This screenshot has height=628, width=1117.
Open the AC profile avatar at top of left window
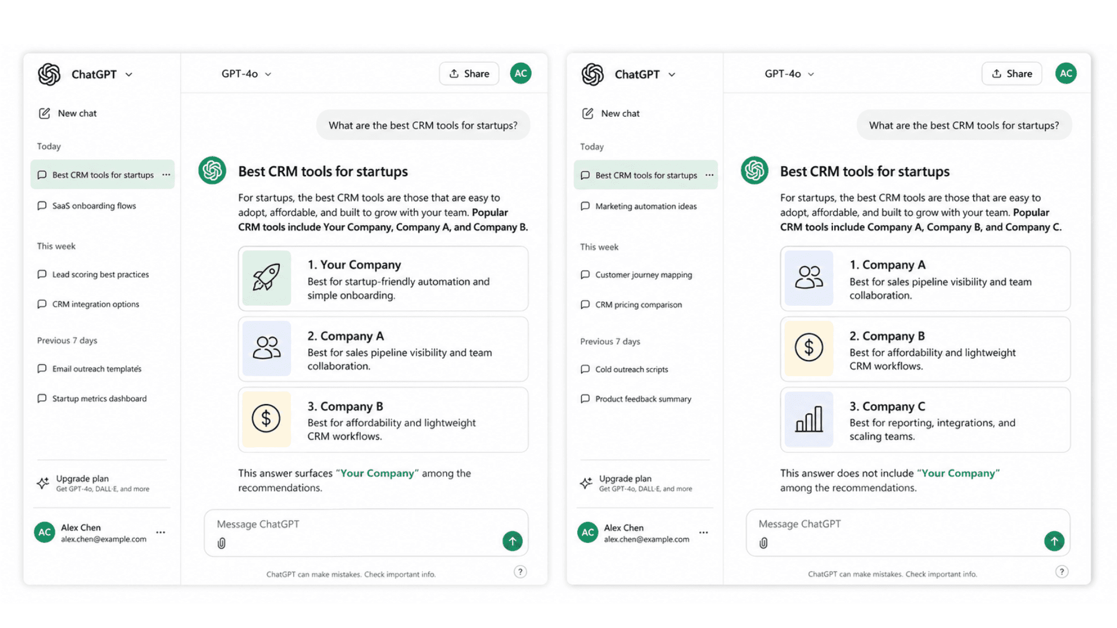(521, 73)
